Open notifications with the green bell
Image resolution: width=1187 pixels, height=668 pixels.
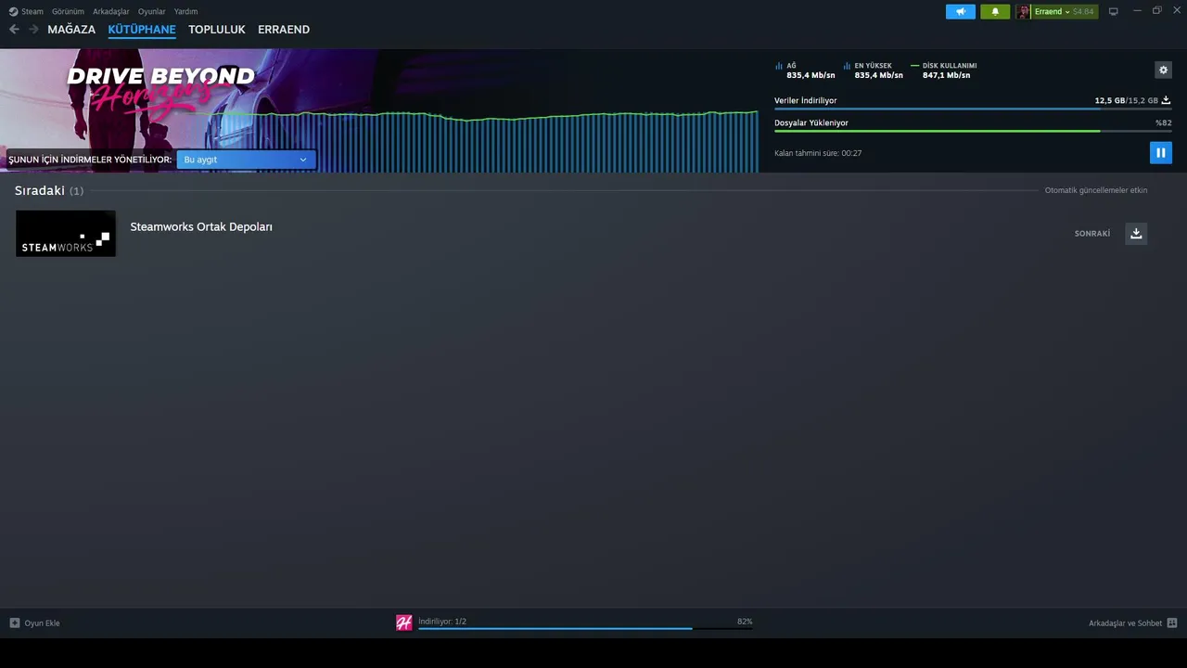pyautogui.click(x=995, y=12)
